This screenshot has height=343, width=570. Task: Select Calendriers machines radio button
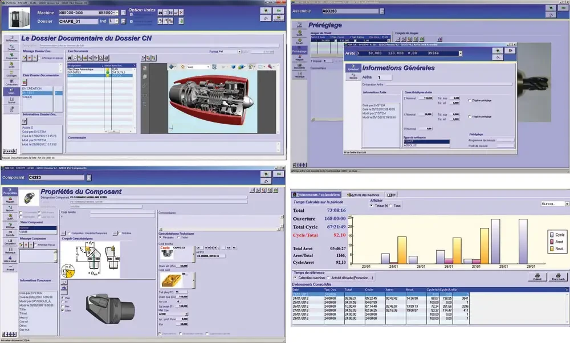pyautogui.click(x=295, y=278)
